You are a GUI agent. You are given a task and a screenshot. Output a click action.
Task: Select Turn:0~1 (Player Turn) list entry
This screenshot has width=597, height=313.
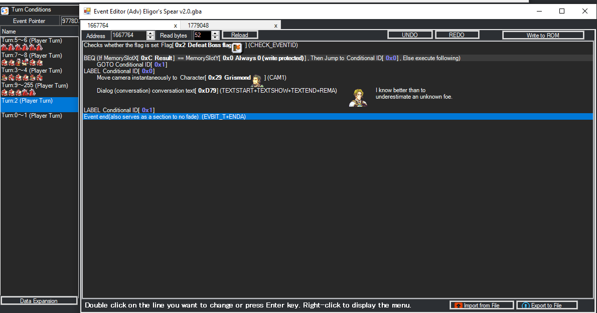tap(32, 116)
